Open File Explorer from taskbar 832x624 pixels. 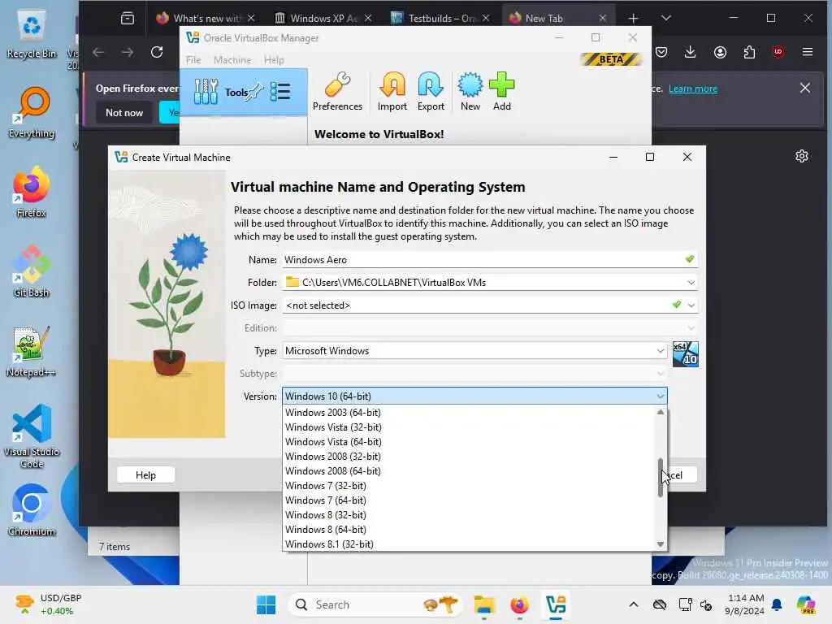(484, 604)
